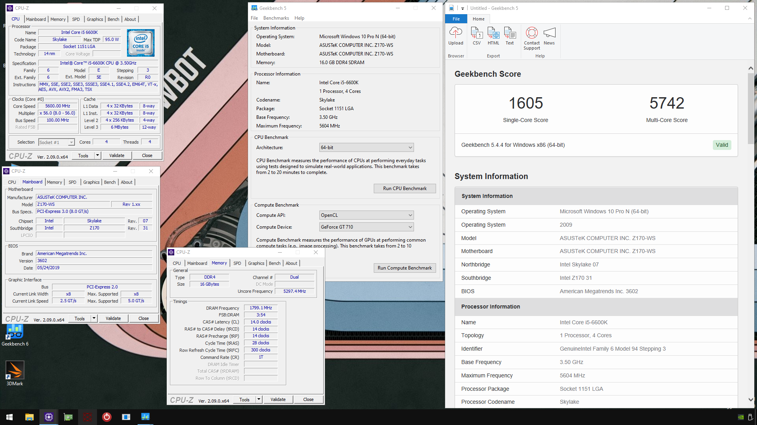Click the green graphics card taskbar icon
The height and width of the screenshot is (425, 757).
coord(68,417)
